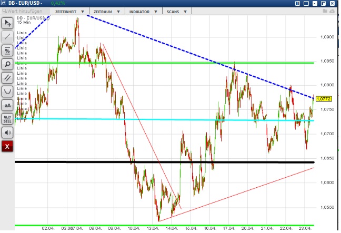Click the red X delete tool

click(x=7, y=146)
